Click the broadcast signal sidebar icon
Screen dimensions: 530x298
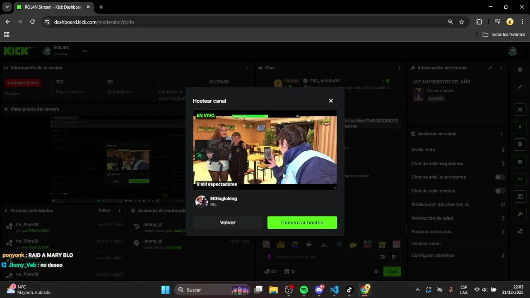coord(520,179)
